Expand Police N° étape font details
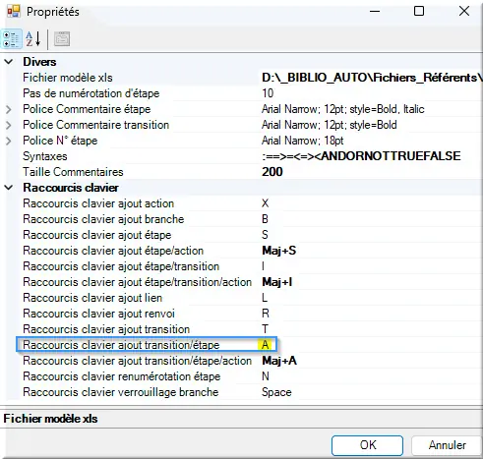The width and height of the screenshot is (483, 459). tap(9, 141)
